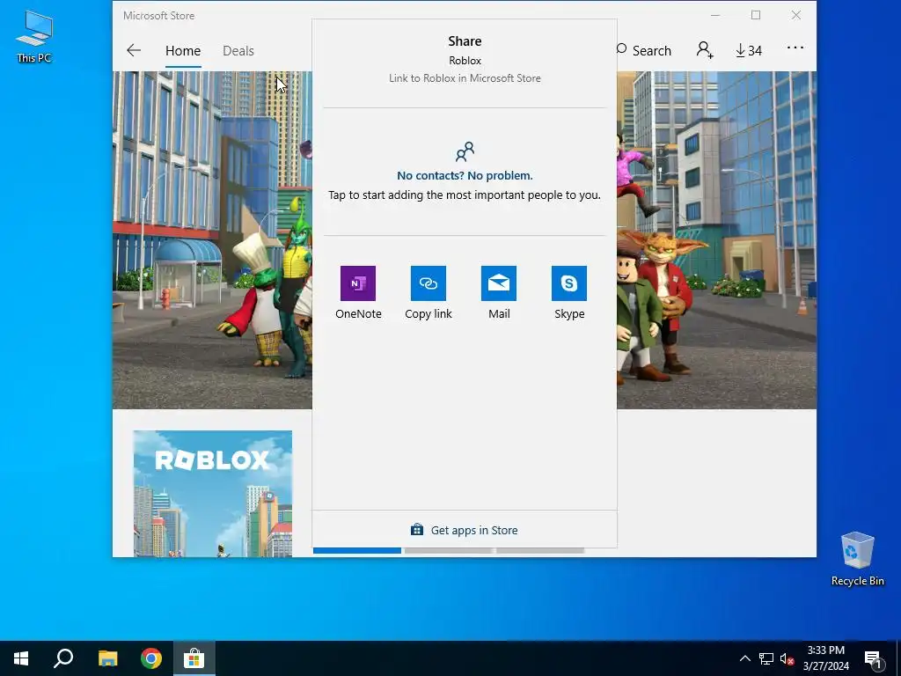Open the Windows Start menu
This screenshot has width=901, height=676.
tap(21, 658)
